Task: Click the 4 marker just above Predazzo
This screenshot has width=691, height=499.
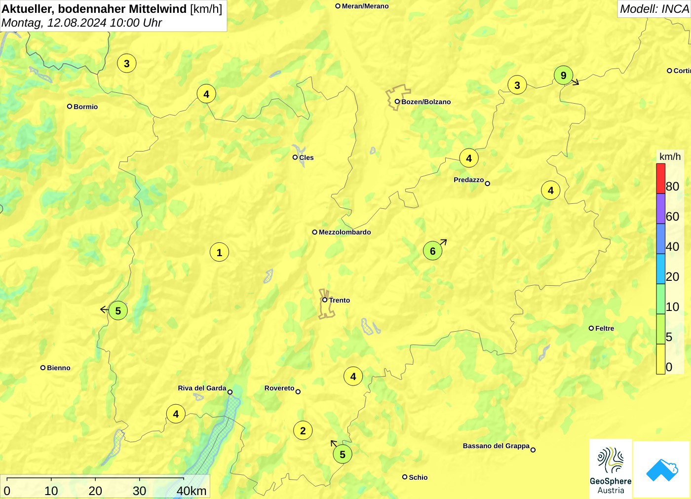Action: (468, 158)
